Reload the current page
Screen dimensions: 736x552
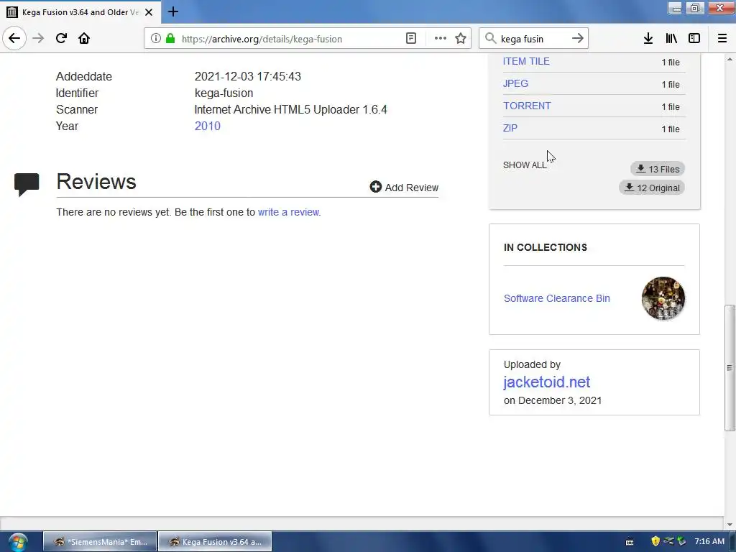[61, 38]
